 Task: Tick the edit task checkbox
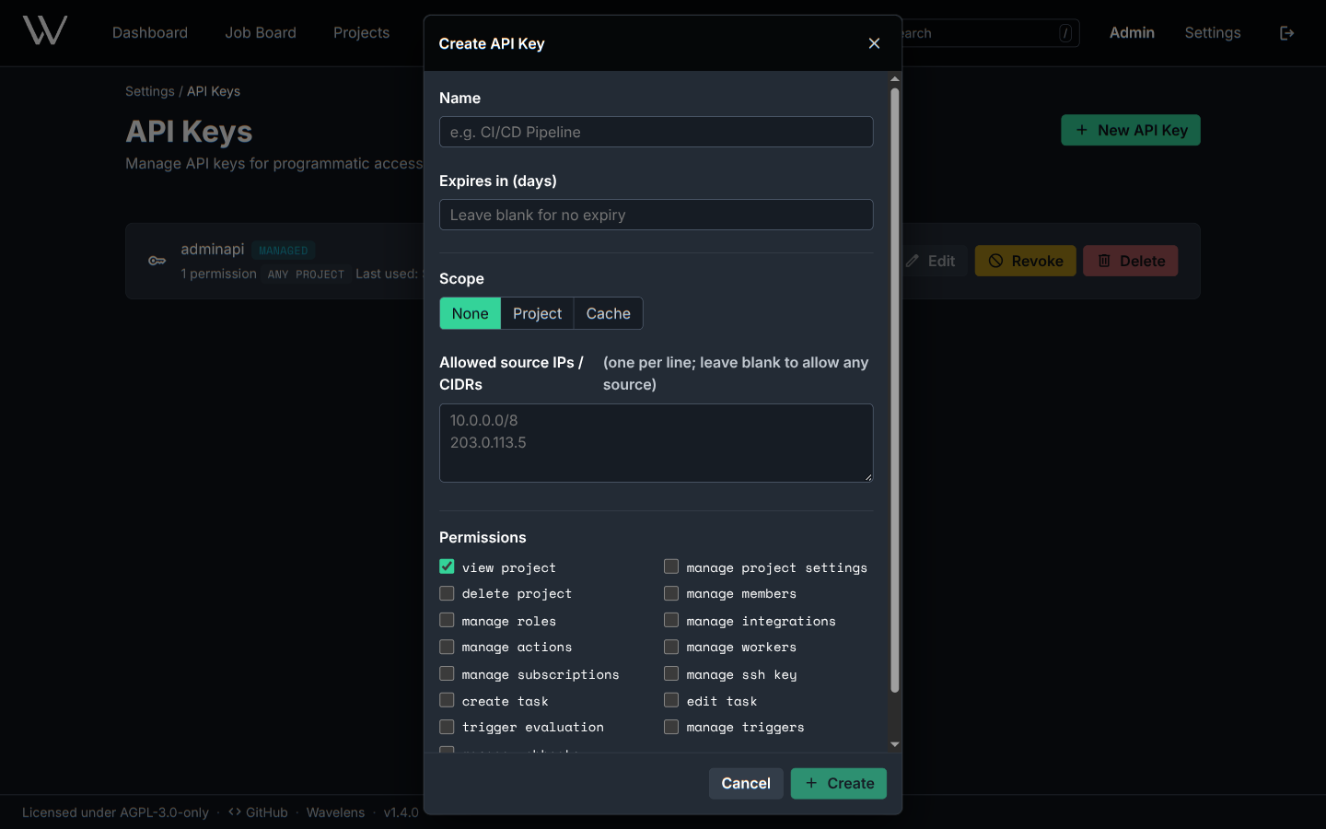pyautogui.click(x=671, y=700)
